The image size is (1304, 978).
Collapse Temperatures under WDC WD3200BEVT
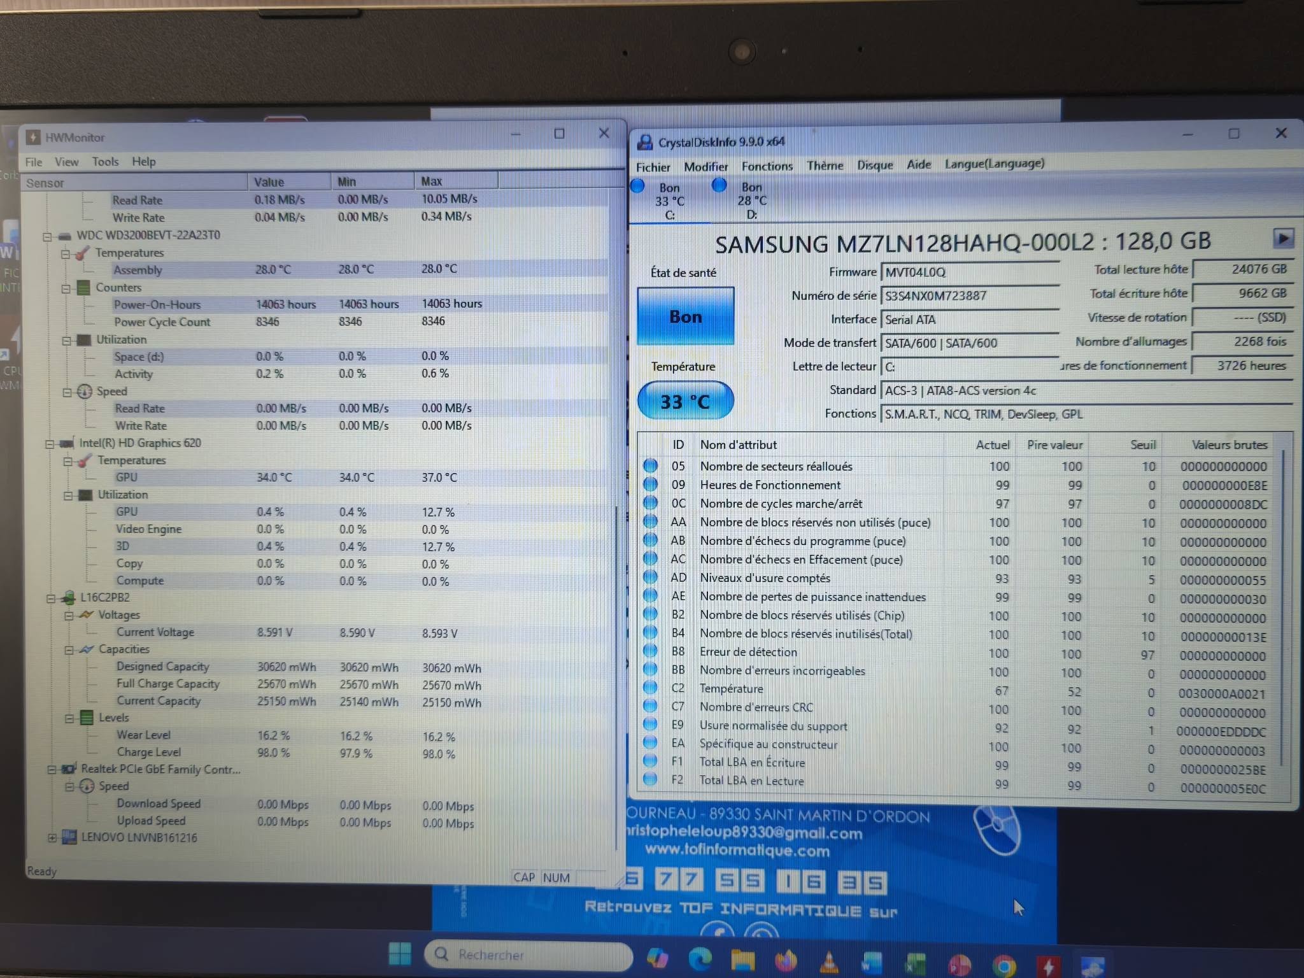pyautogui.click(x=65, y=253)
